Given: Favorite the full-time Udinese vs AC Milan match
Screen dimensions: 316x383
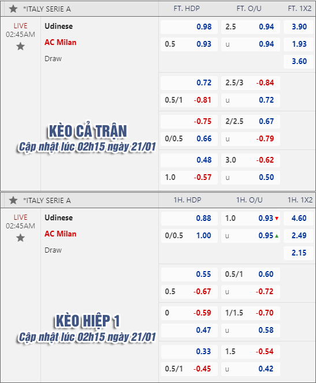Looking at the screenshot, I should [x=21, y=46].
